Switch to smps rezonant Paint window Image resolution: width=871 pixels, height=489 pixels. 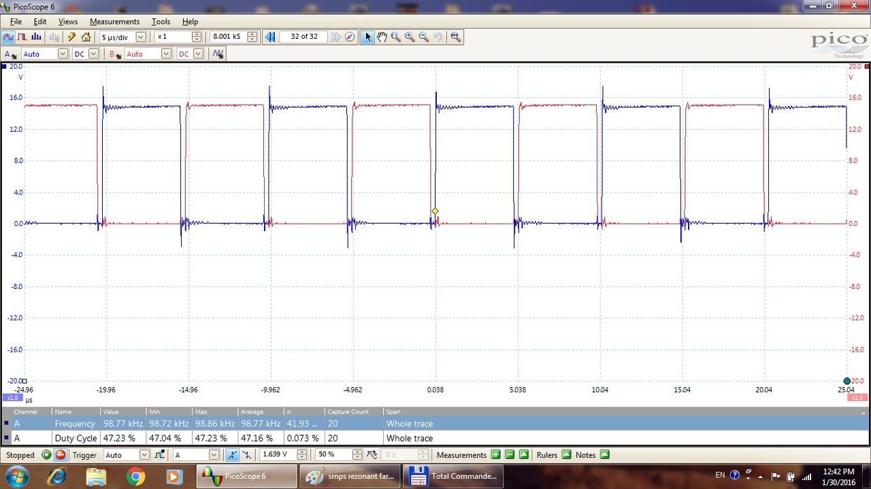pos(350,476)
